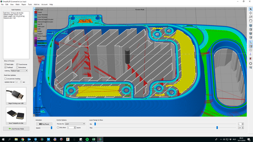Enable Live preview tracking

[x=5, y=79]
